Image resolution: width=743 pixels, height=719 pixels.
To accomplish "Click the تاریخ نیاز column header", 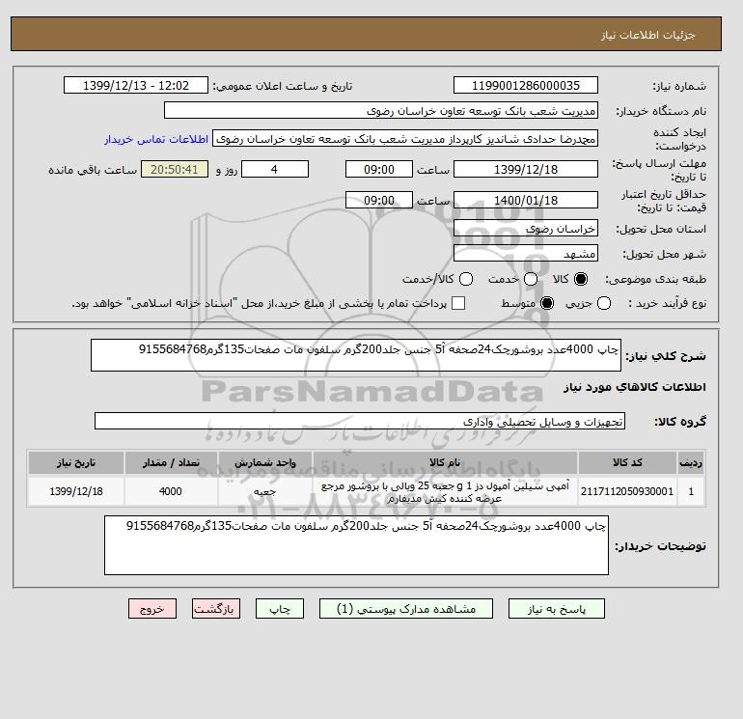I will (x=76, y=462).
